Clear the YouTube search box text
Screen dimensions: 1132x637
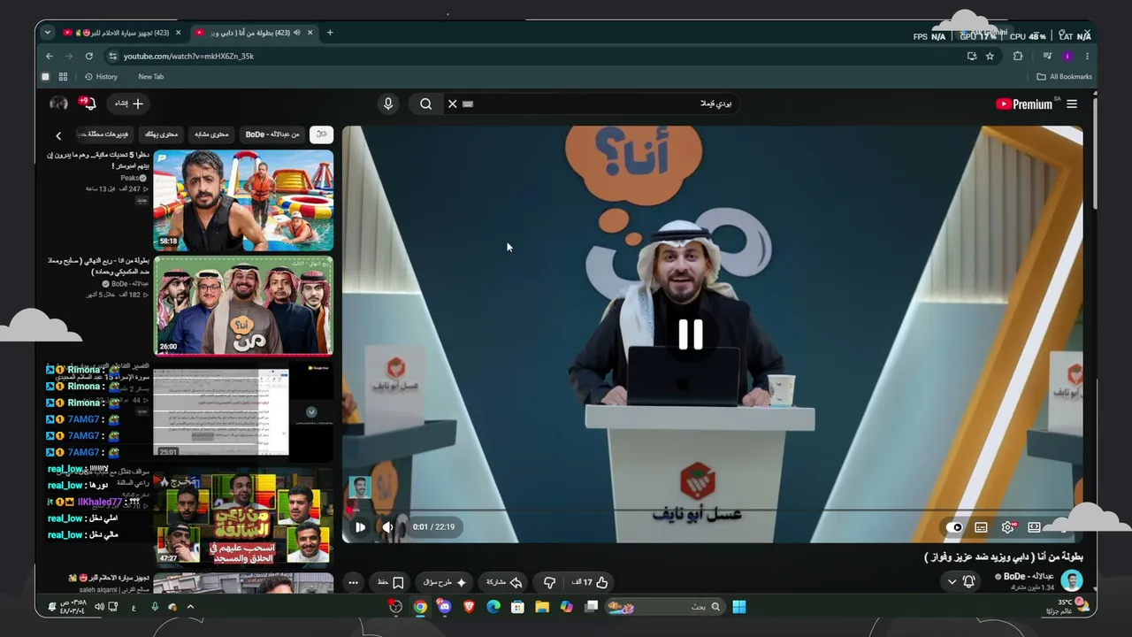452,104
